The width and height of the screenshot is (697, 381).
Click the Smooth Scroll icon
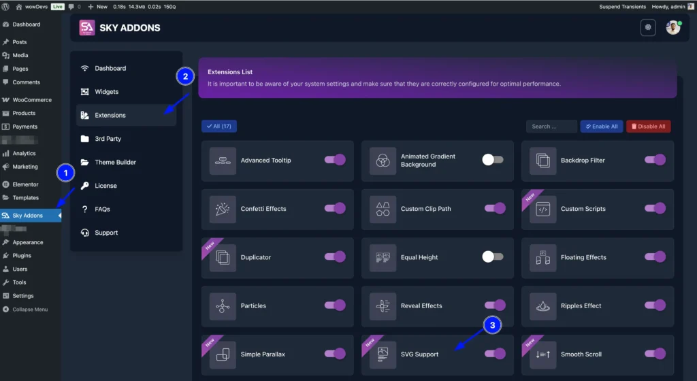click(542, 354)
